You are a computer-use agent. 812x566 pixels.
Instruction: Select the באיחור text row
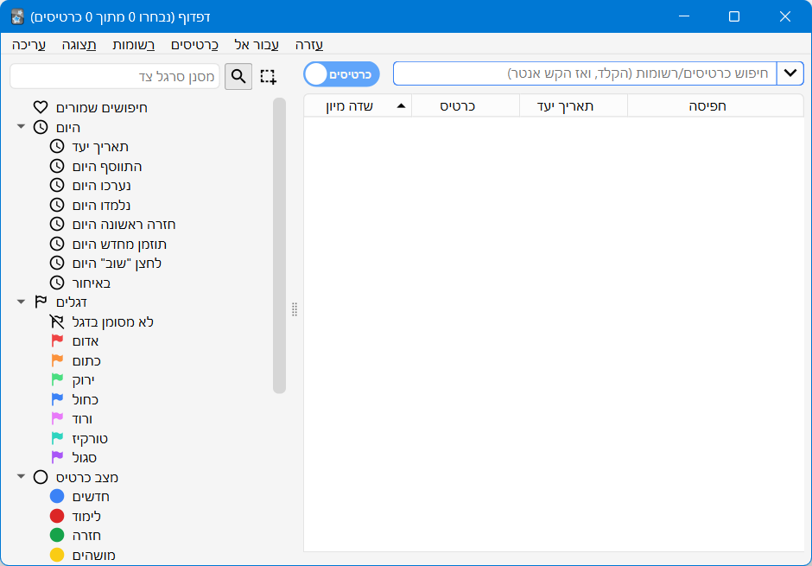(x=92, y=283)
